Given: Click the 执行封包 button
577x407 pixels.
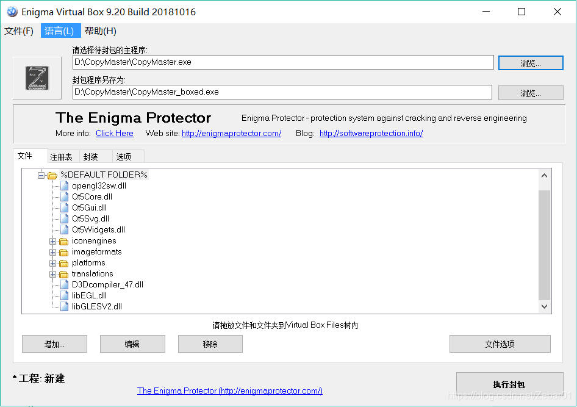Looking at the screenshot, I should [509, 384].
